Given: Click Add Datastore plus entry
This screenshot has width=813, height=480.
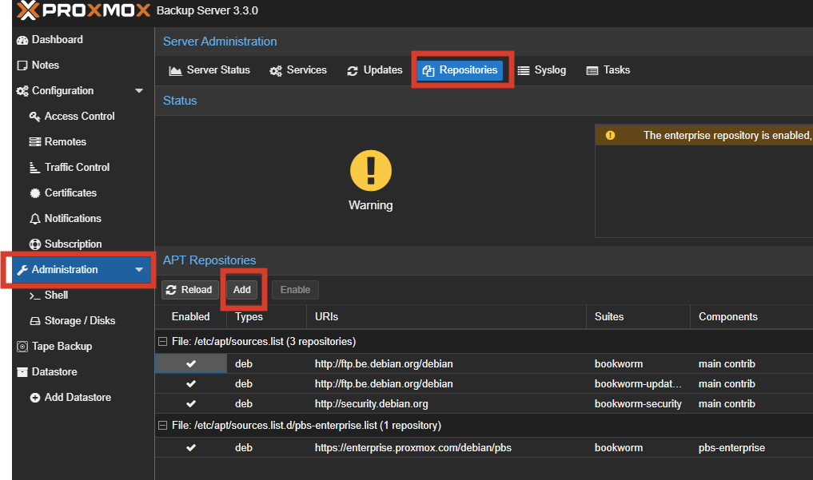Looking at the screenshot, I should (x=78, y=397).
